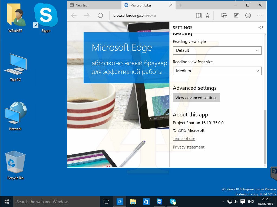This screenshot has height=207, width=277.
Task: Open a new tab with plus button
Action: pos(180,5)
